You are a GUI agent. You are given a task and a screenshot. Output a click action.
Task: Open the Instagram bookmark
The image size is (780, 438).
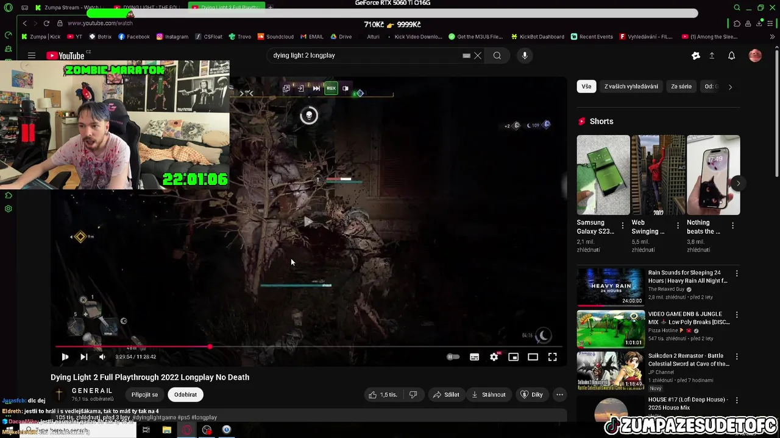pos(172,36)
